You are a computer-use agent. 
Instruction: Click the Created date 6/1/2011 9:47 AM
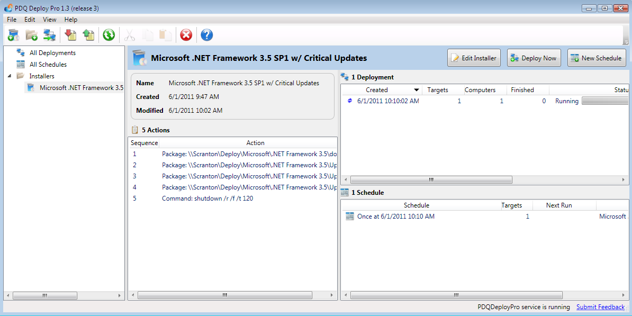point(194,97)
